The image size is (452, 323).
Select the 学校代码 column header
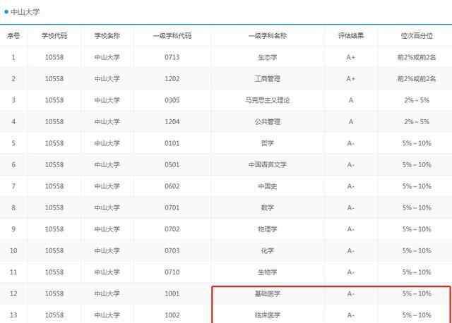tap(54, 36)
